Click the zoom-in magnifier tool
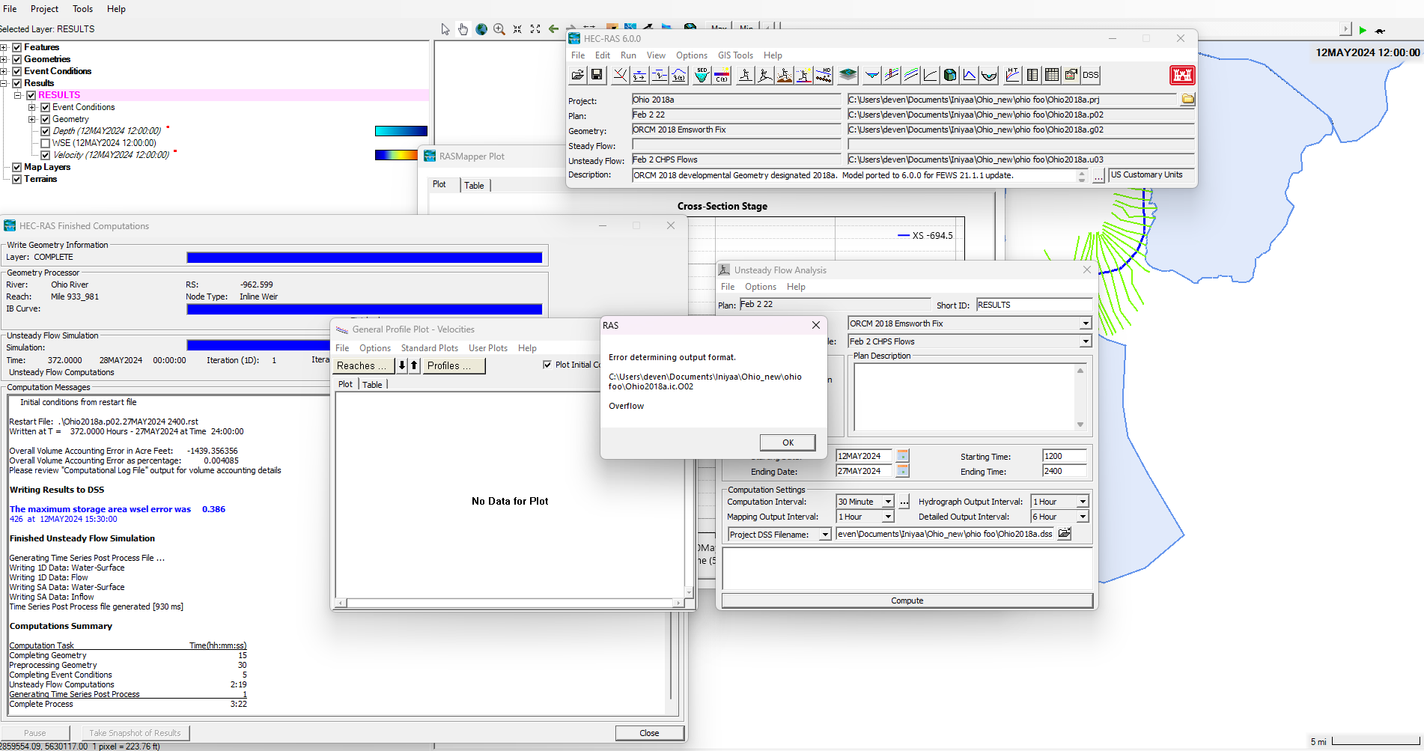Image resolution: width=1424 pixels, height=751 pixels. point(499,29)
